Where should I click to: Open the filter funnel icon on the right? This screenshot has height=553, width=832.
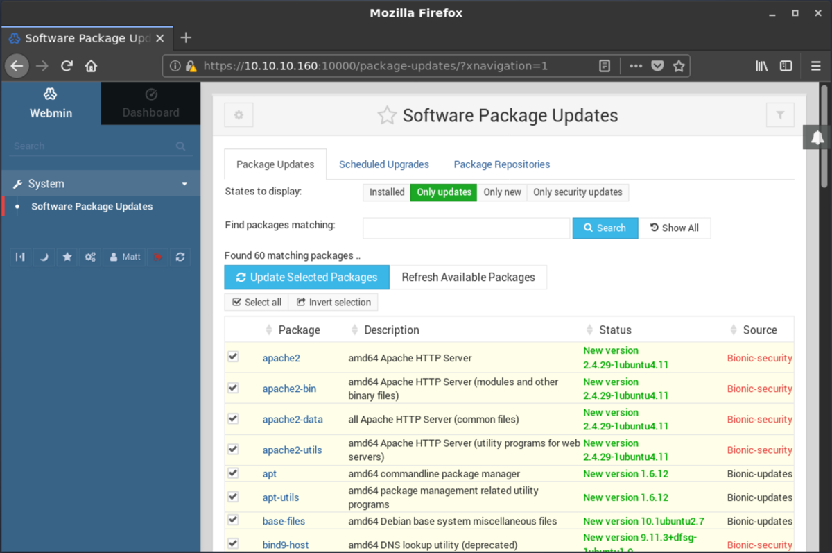[x=780, y=115]
